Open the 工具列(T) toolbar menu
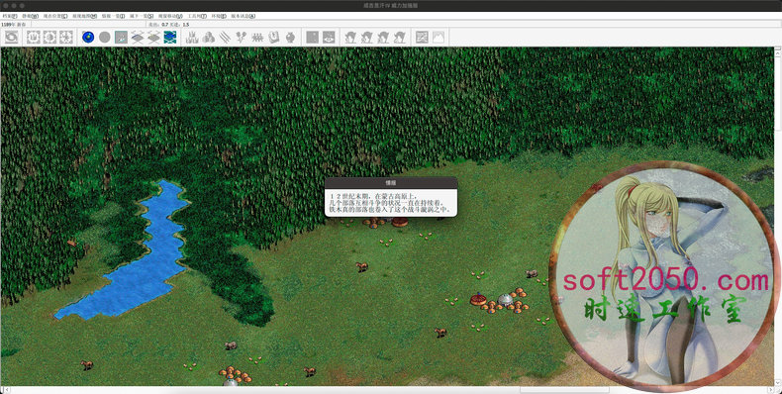This screenshot has width=782, height=394. 197,16
